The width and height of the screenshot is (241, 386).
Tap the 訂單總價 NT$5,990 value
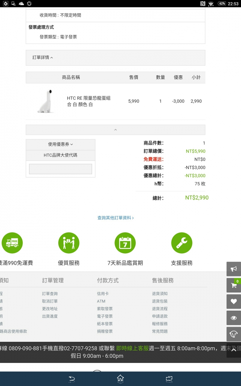coord(195,151)
